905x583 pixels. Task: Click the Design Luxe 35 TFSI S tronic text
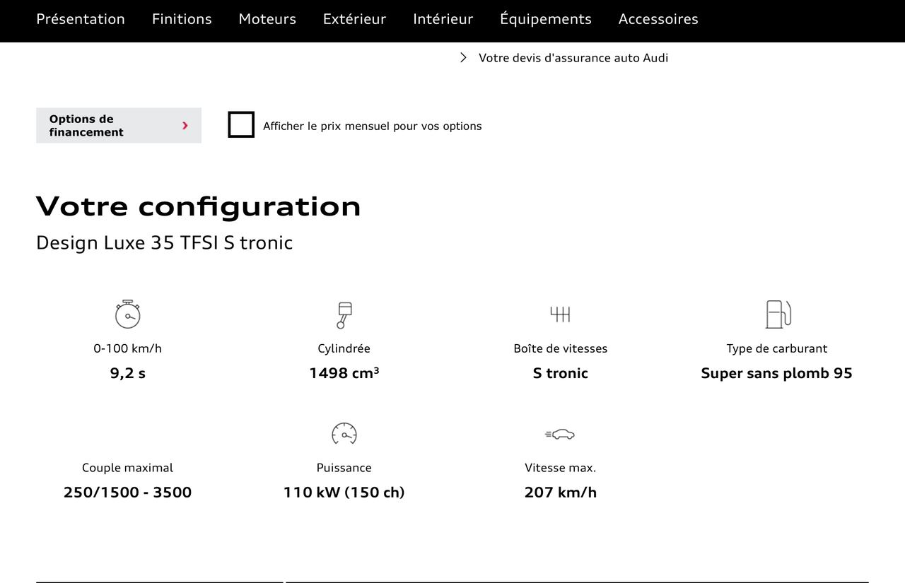(x=164, y=243)
